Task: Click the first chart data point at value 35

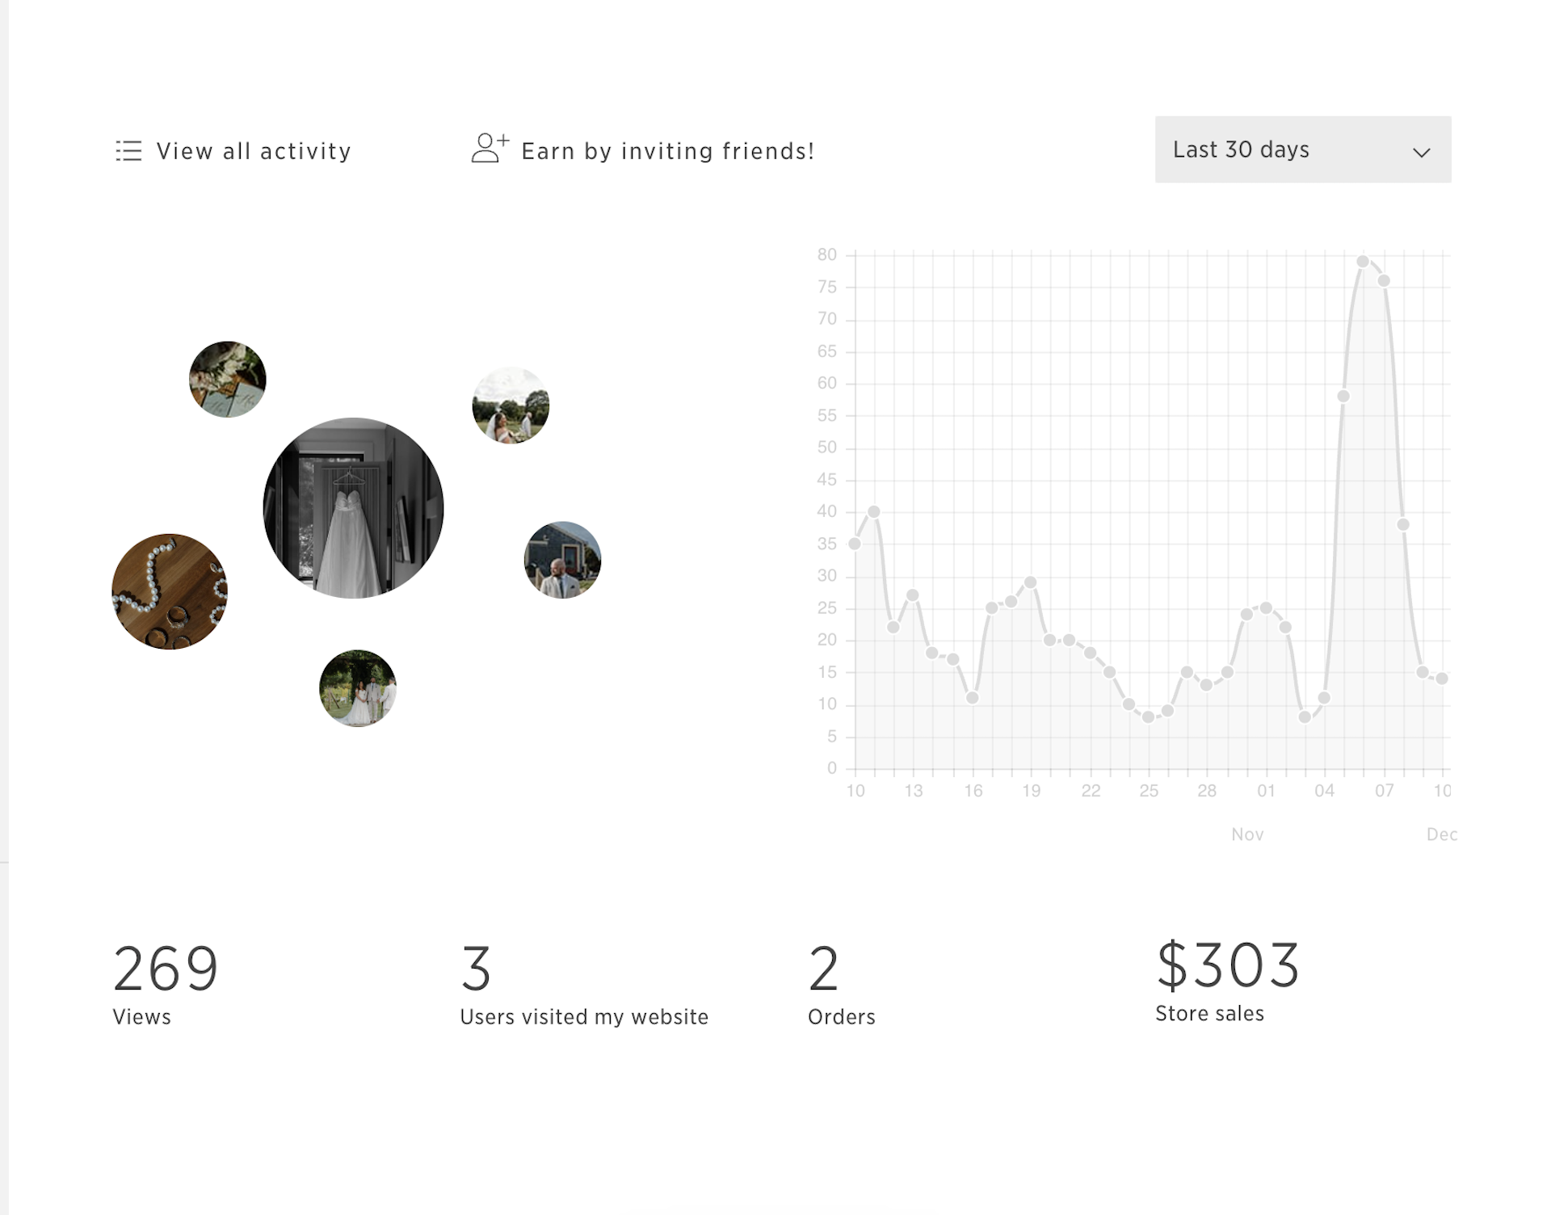Action: click(854, 545)
